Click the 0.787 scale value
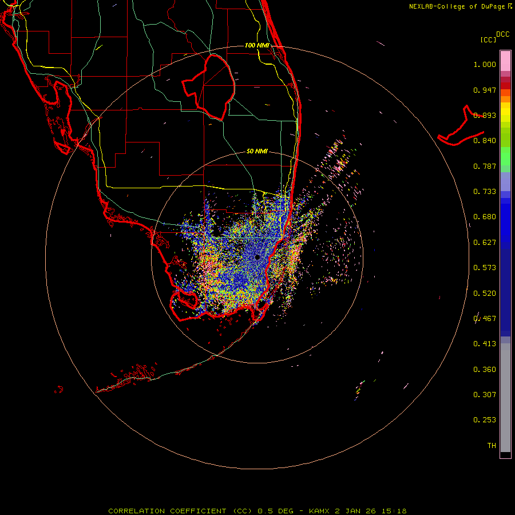515x515 pixels. 485,166
